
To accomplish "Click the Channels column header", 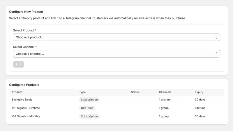I will pos(165,92).
